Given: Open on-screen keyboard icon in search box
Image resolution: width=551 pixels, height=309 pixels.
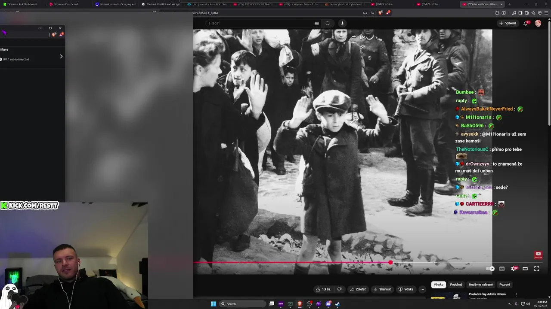Looking at the screenshot, I should (317, 23).
